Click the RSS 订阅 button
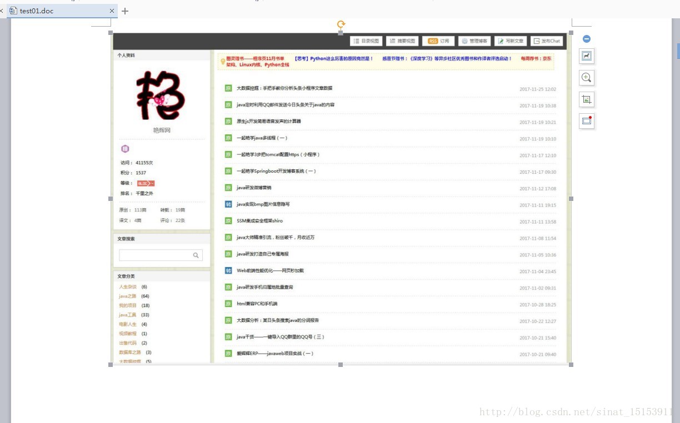The image size is (680, 423). pos(438,41)
